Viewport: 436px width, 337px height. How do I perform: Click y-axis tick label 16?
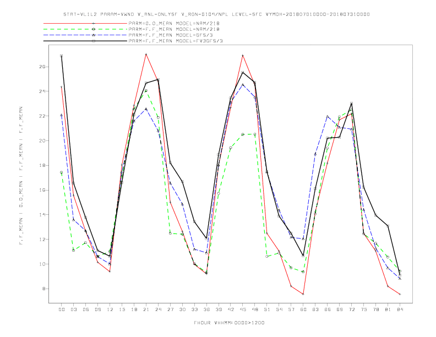point(42,190)
